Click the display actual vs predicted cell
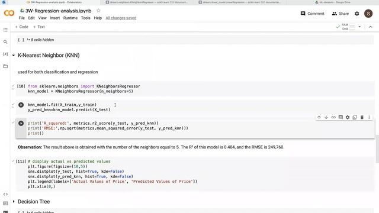The height and width of the screenshot is (213, 379). coord(195,174)
